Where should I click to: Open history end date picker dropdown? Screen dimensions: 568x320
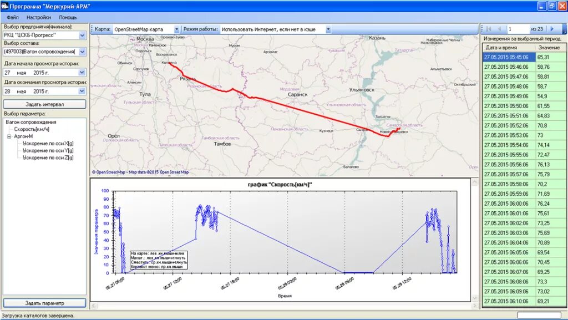pos(82,91)
